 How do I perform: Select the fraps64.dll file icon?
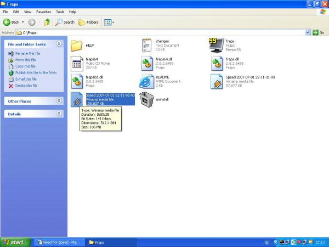146,63
